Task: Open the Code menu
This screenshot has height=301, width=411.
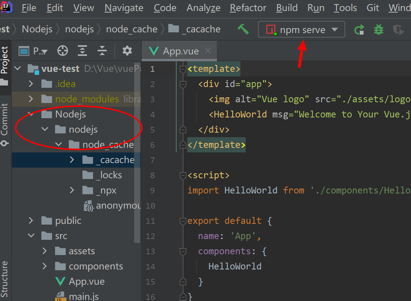Action: [x=165, y=8]
